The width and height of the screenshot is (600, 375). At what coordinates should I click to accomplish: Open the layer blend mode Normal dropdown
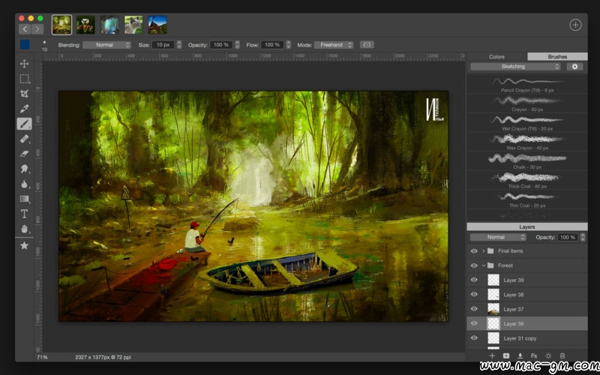(498, 237)
